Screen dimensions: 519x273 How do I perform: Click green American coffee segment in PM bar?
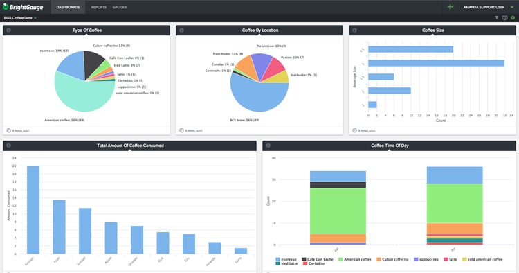[x=455, y=204]
